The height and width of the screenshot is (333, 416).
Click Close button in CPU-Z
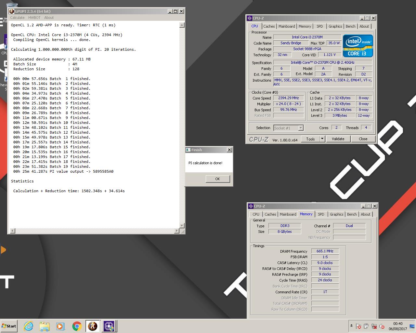pyautogui.click(x=363, y=139)
